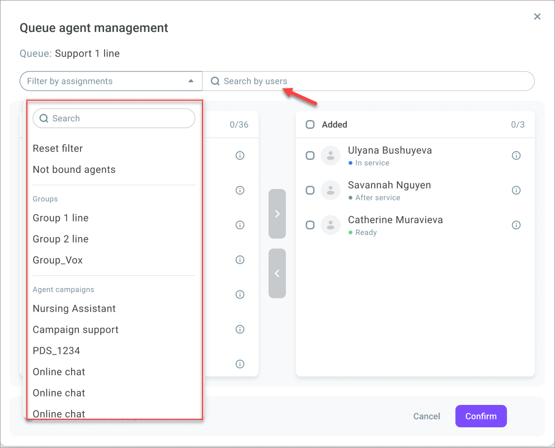Filter by PDS_1234 campaign
The width and height of the screenshot is (555, 448).
click(57, 351)
